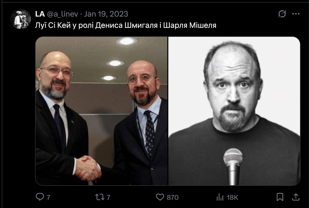Click the reply count 7
The width and height of the screenshot is (309, 208).
[x=48, y=197]
